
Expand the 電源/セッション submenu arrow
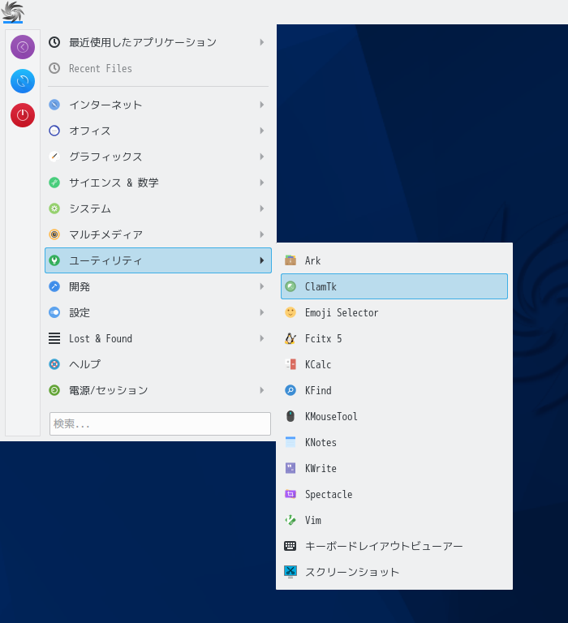pyautogui.click(x=262, y=390)
